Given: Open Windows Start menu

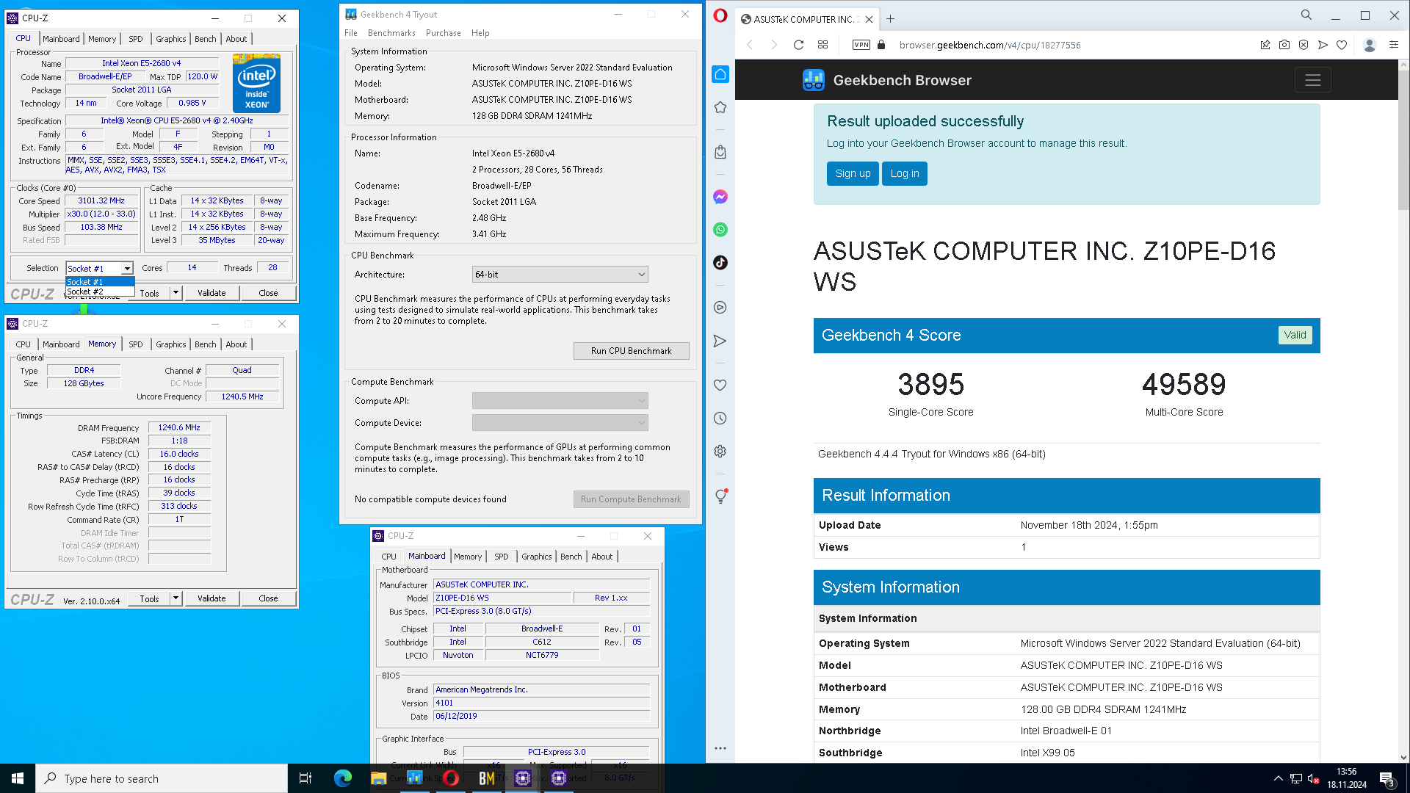Looking at the screenshot, I should click(x=18, y=778).
